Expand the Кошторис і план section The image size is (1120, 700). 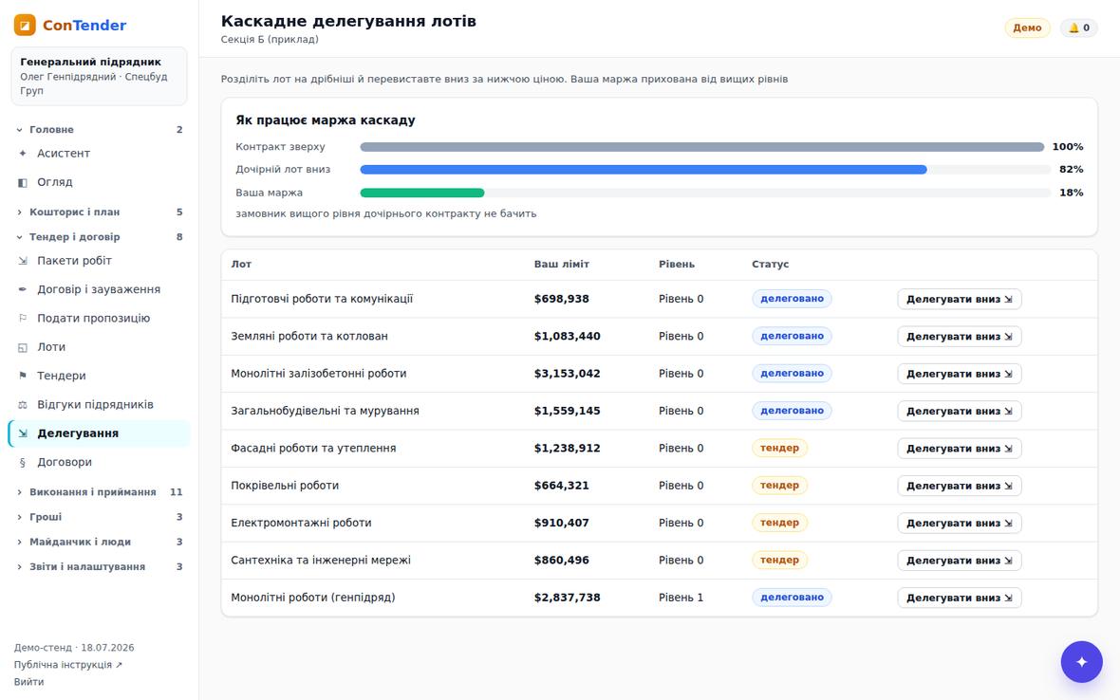(100, 212)
